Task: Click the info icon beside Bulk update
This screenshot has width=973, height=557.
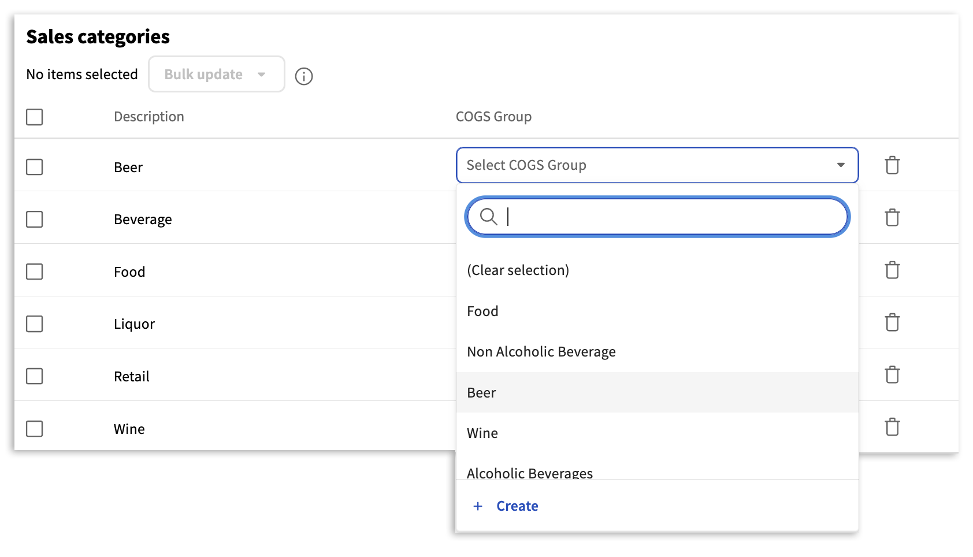Action: 304,76
